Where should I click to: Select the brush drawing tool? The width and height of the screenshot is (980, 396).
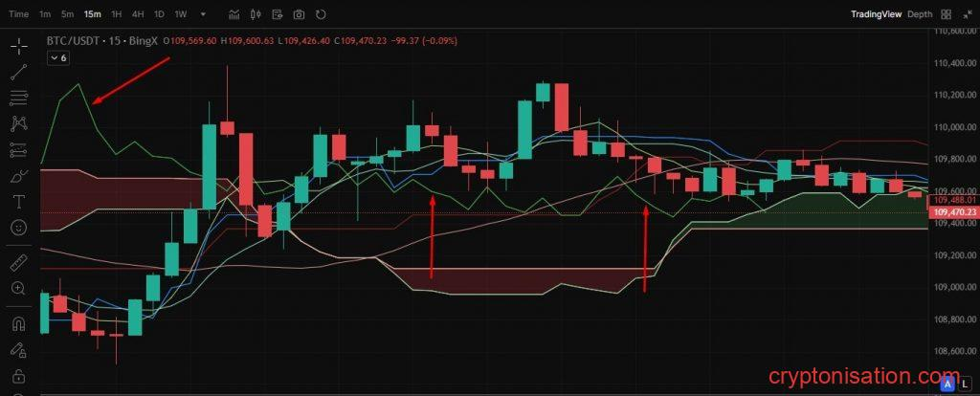coord(19,176)
